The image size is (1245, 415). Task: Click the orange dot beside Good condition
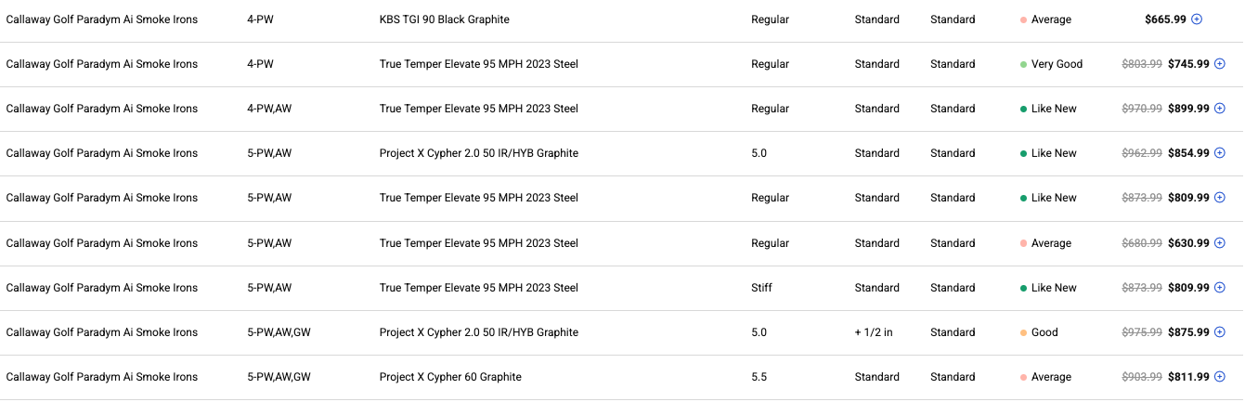click(x=1023, y=332)
